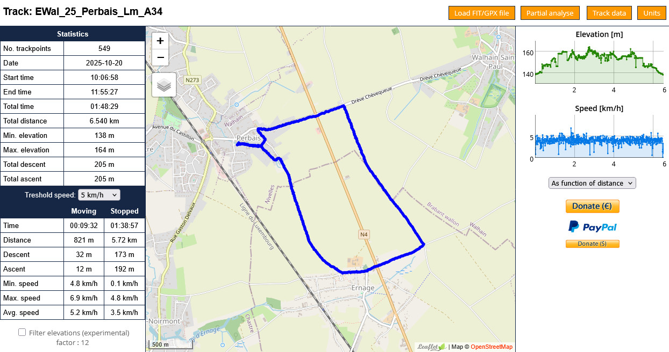Screen dimensions: 669x352
Task: Open the Units settings
Action: click(x=652, y=13)
